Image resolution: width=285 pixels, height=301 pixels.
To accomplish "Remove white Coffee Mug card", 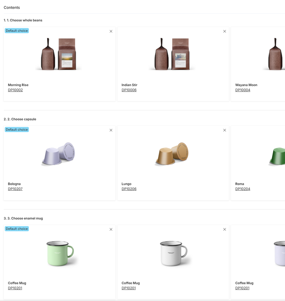I will 224,230.
